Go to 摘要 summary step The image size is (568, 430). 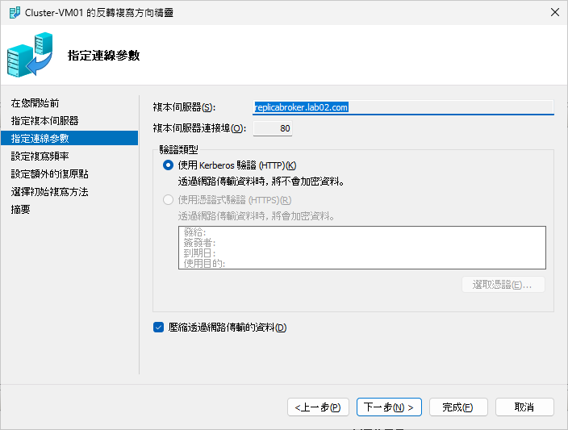(21, 210)
